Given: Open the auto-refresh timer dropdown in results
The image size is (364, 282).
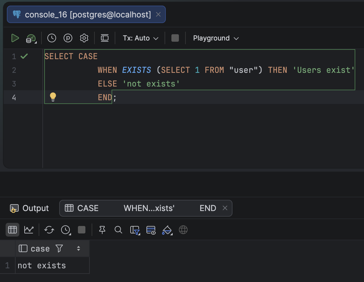Looking at the screenshot, I should [66, 230].
